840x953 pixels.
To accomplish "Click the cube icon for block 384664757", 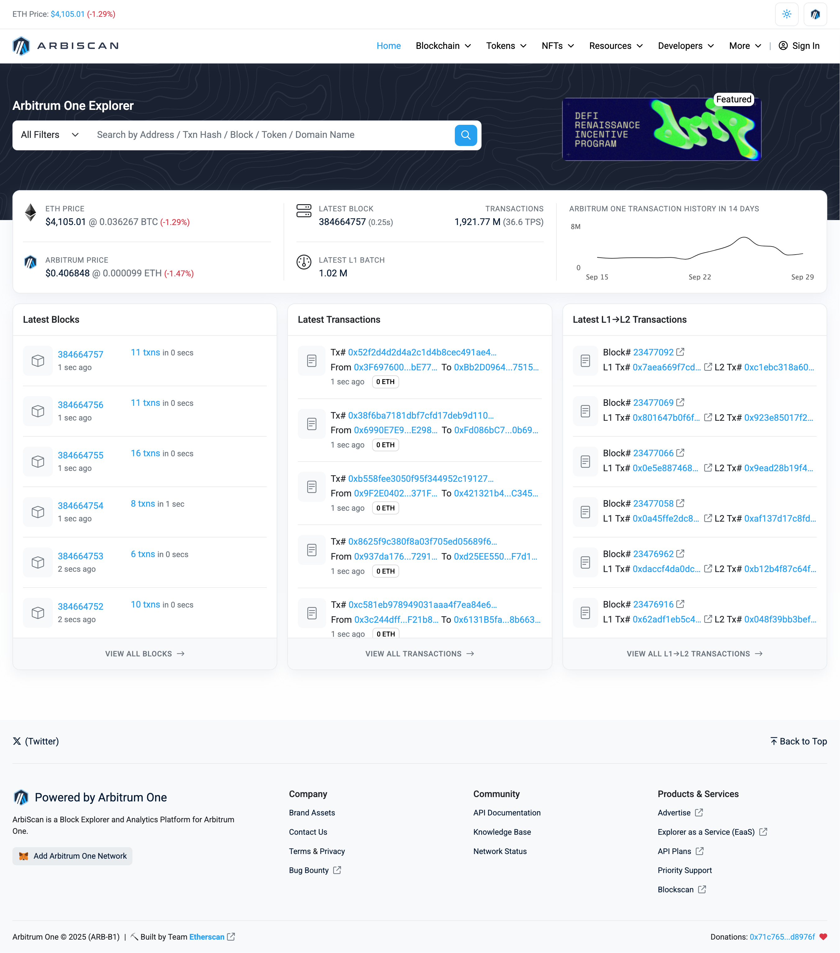I will click(x=38, y=360).
